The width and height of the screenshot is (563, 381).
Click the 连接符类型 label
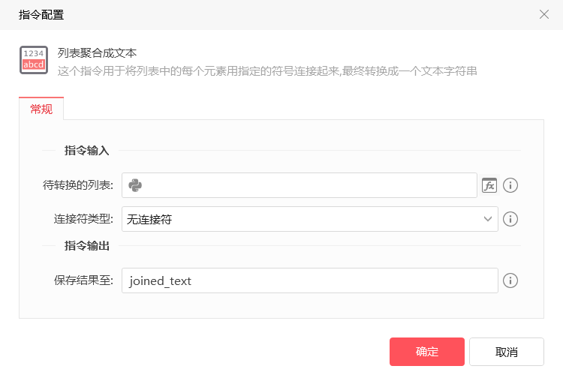click(x=83, y=219)
